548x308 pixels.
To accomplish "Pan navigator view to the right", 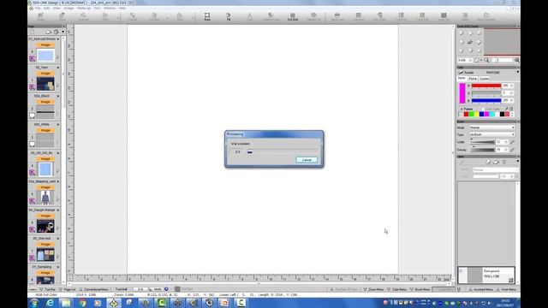I will 479,42.
